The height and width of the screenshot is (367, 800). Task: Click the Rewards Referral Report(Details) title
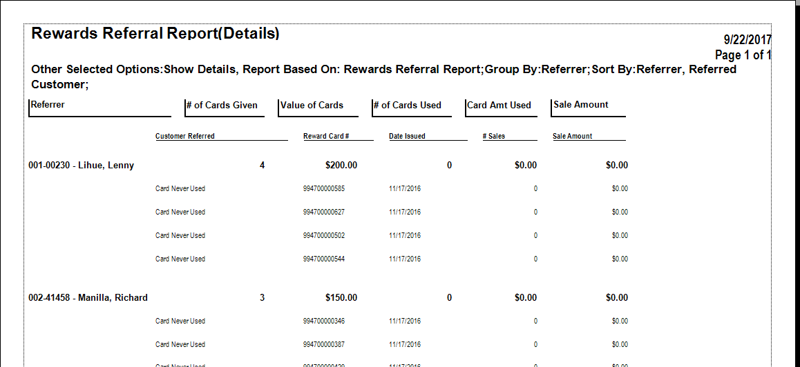tap(155, 33)
